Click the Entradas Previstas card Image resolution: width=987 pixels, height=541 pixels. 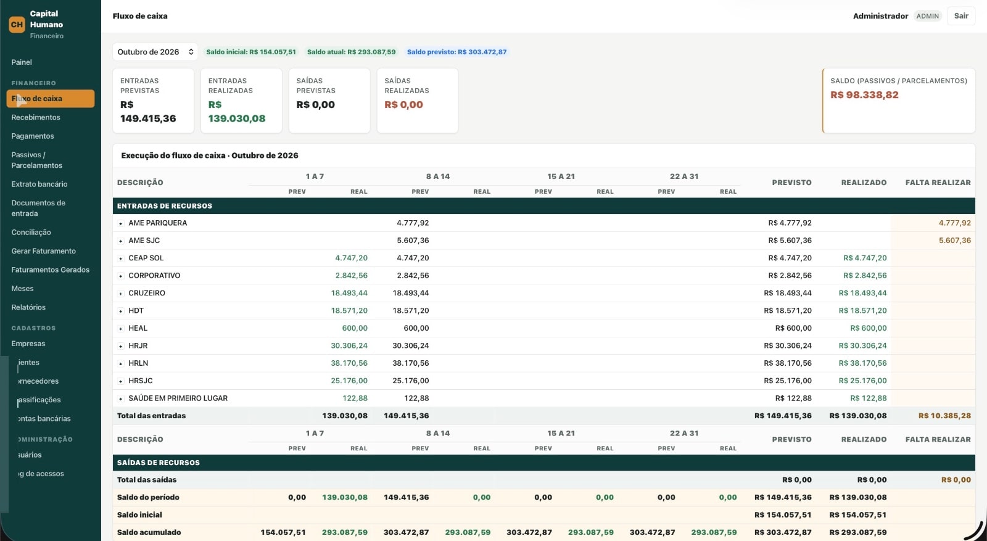pos(153,101)
